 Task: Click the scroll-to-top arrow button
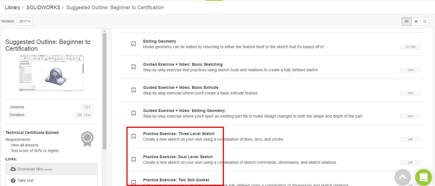(403, 177)
